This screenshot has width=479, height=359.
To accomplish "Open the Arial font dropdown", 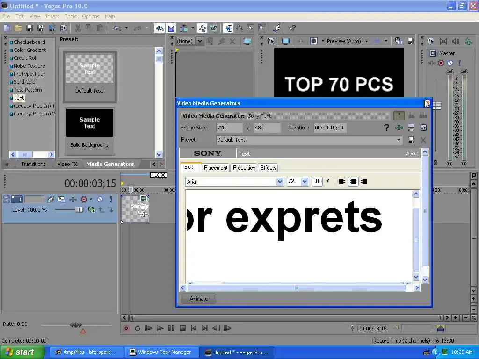I will [280, 182].
